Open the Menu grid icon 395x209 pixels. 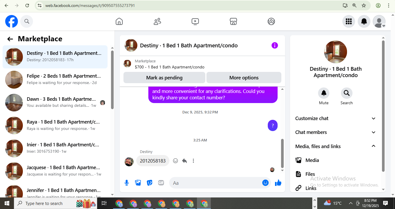click(x=349, y=21)
